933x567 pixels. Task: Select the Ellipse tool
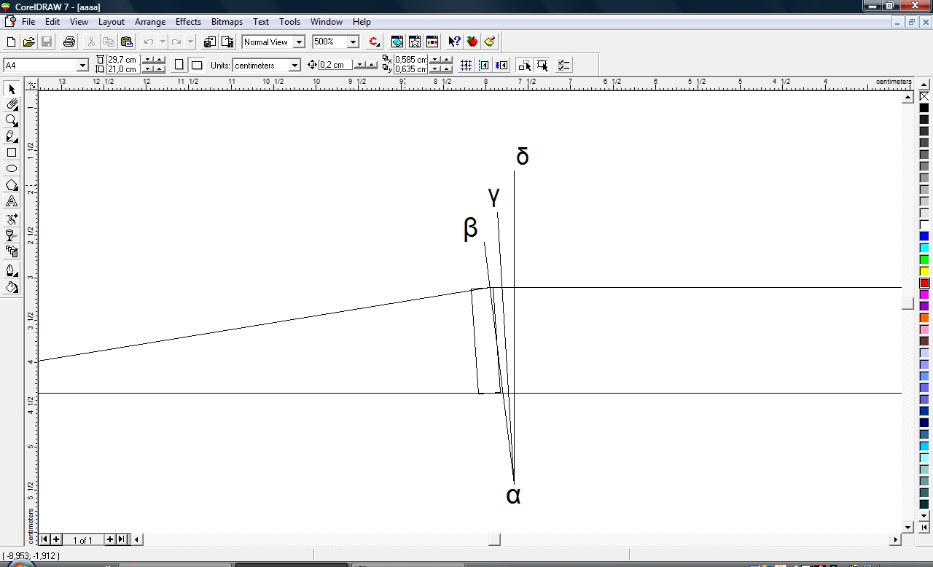12,169
